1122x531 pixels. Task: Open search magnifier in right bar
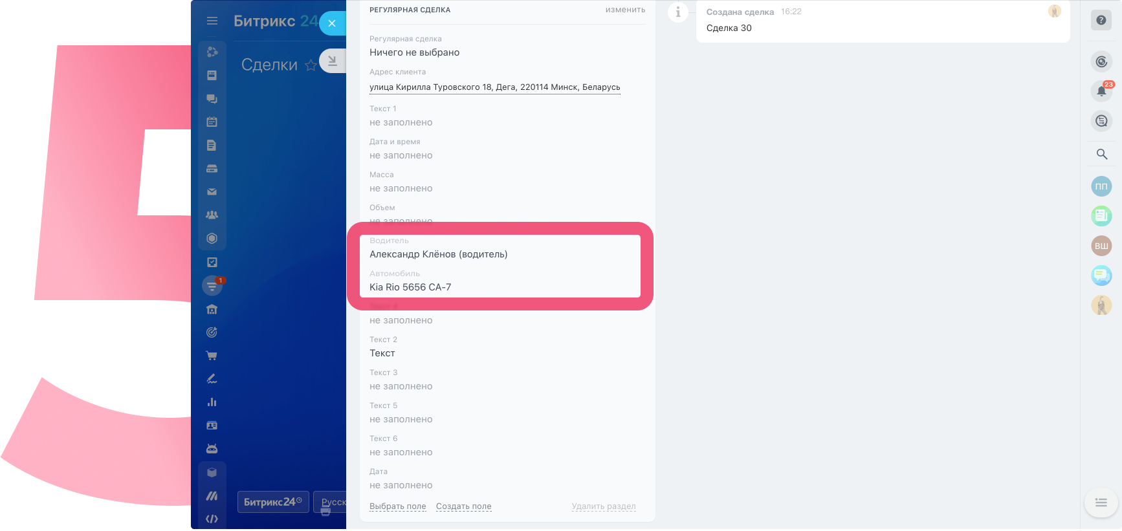pyautogui.click(x=1101, y=154)
